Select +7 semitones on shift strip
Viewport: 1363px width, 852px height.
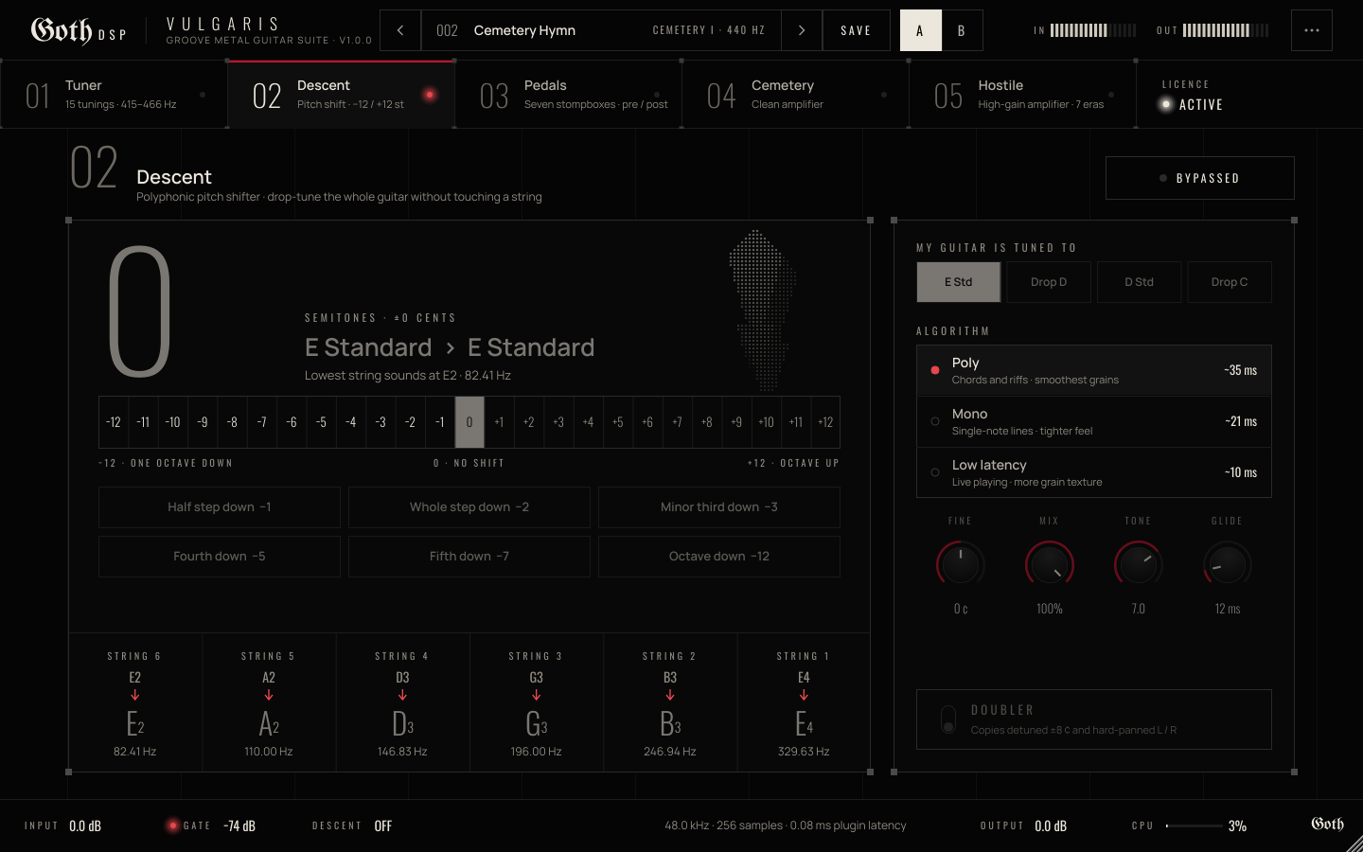677,422
